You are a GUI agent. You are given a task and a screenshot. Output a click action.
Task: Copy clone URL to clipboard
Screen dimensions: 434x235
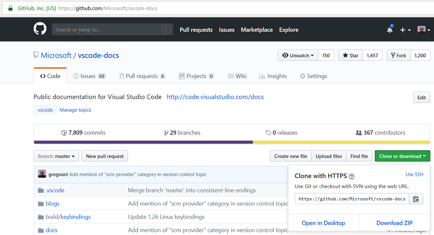[416, 199]
